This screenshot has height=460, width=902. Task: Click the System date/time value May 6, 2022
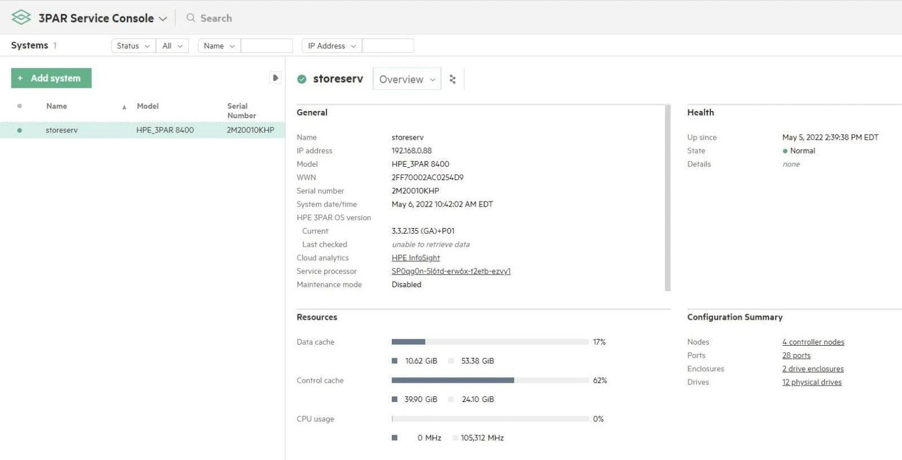pos(442,204)
